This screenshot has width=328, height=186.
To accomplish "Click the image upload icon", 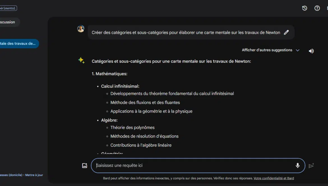I will point(85,166).
